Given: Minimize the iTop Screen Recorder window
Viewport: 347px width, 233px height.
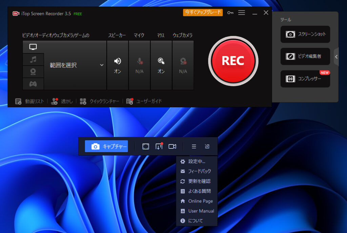Looking at the screenshot, I should [x=255, y=13].
